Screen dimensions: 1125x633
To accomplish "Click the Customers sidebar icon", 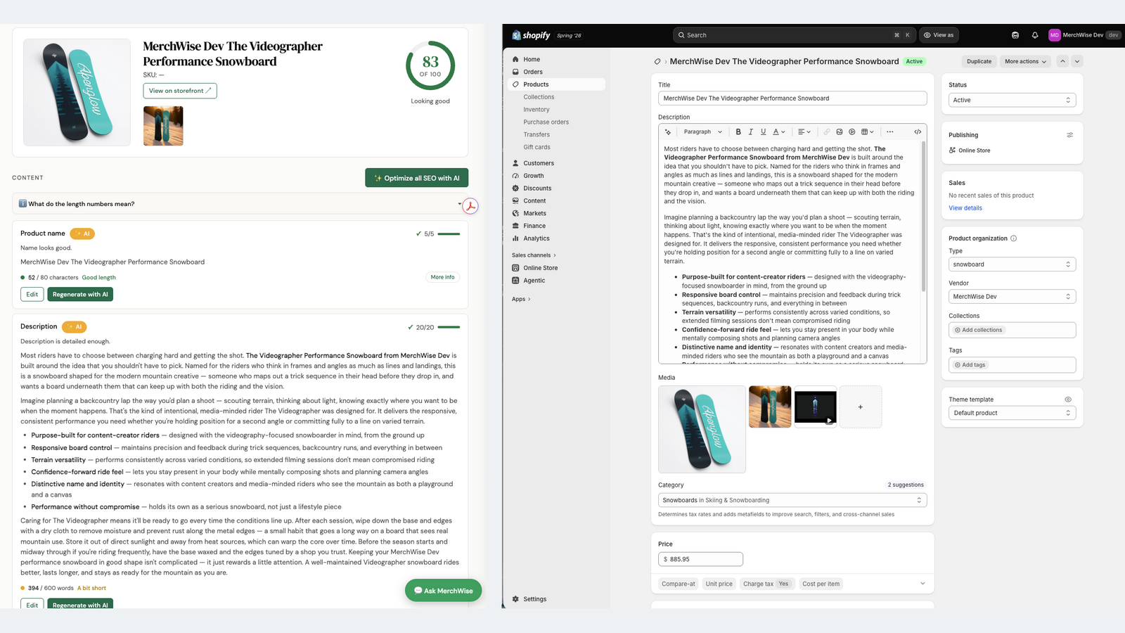I will pos(515,163).
